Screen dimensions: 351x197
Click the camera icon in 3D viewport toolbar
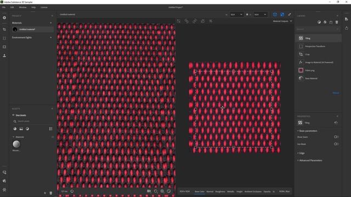point(149,191)
